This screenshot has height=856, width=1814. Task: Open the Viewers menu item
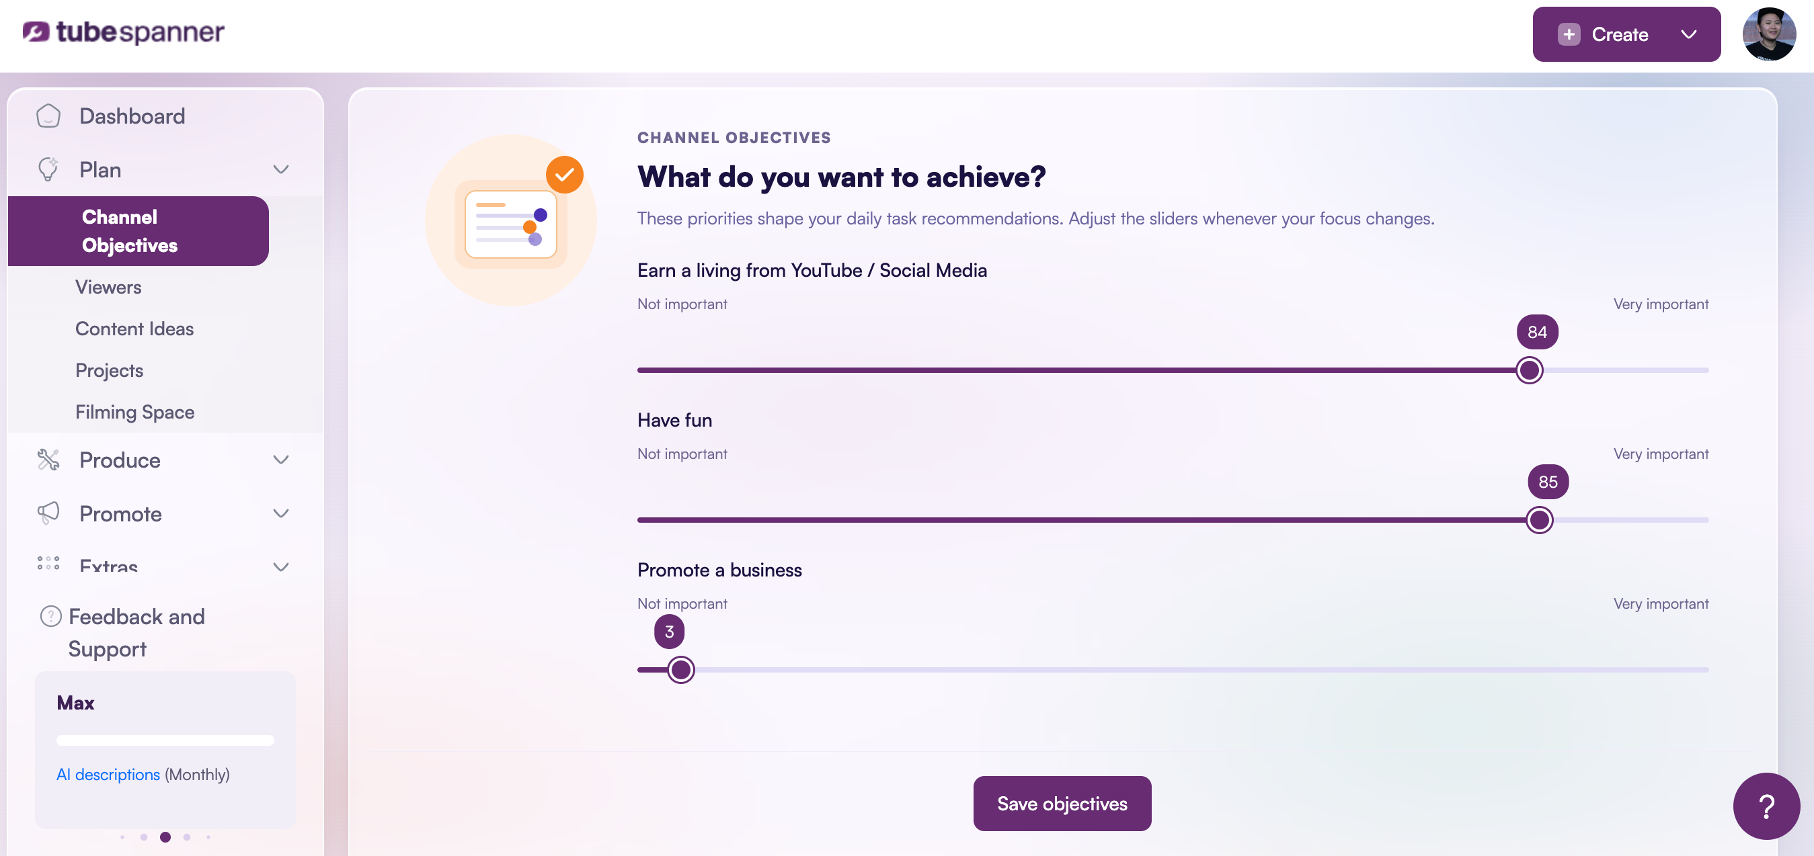pos(108,287)
